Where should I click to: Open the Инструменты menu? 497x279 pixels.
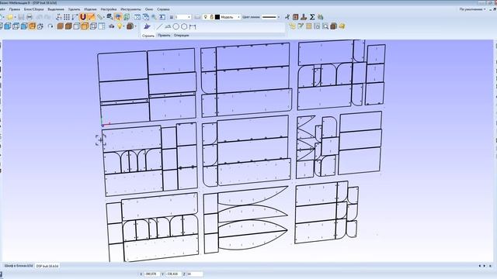(x=130, y=9)
